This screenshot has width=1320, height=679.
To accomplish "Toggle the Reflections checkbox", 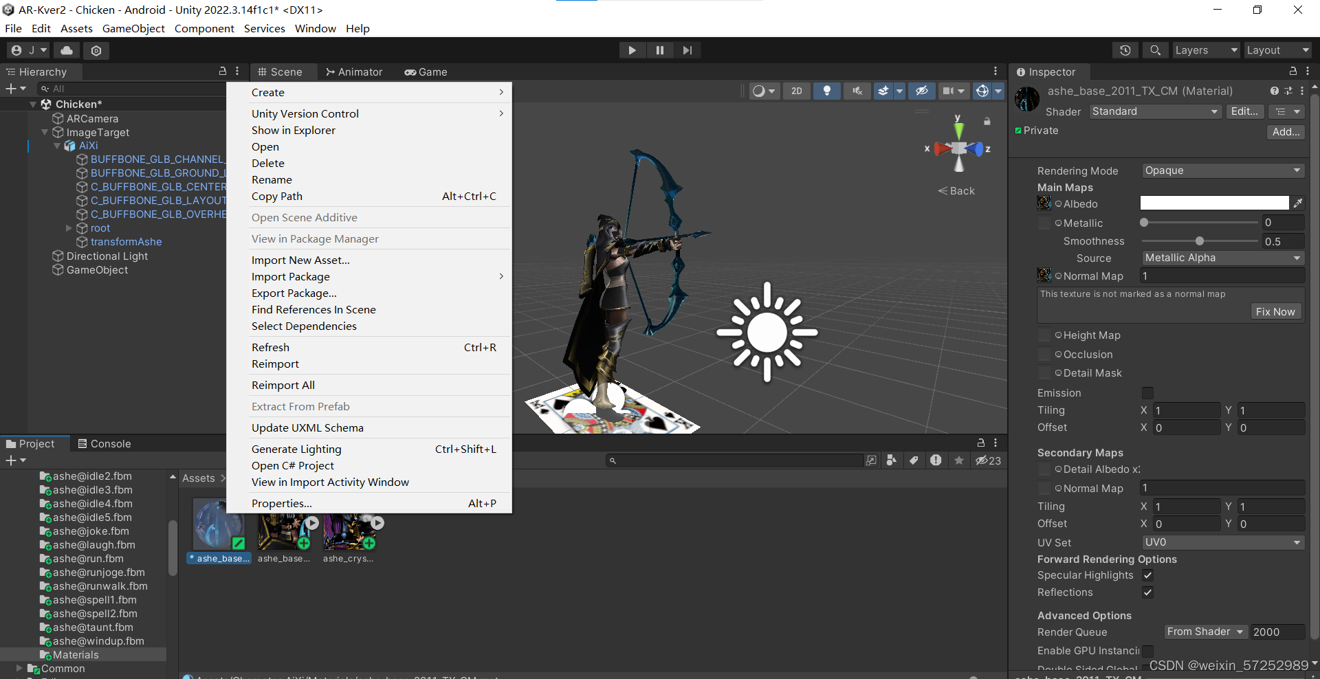I will click(1147, 592).
